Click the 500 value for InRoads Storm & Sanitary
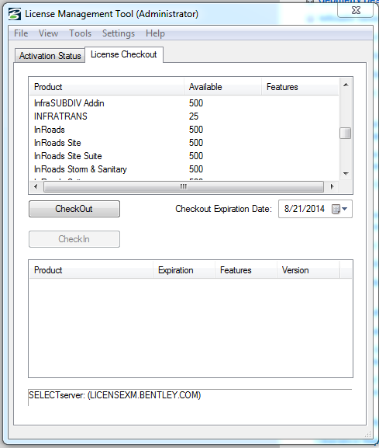The image size is (379, 448). pos(196,168)
